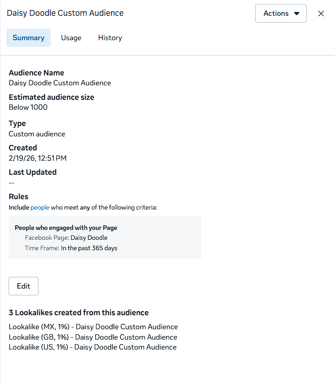
Task: Click the panel title Daisy Doodle Custom Audience
Action: [65, 13]
